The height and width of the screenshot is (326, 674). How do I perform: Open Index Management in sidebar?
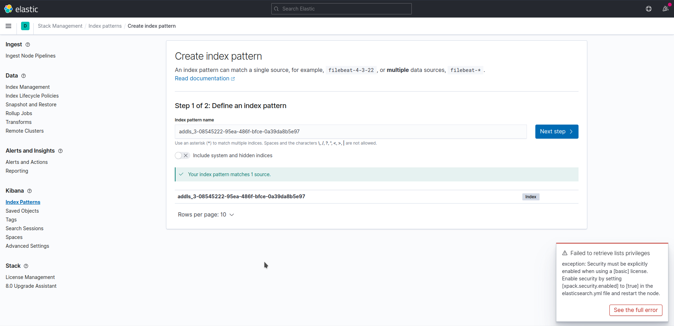28,87
